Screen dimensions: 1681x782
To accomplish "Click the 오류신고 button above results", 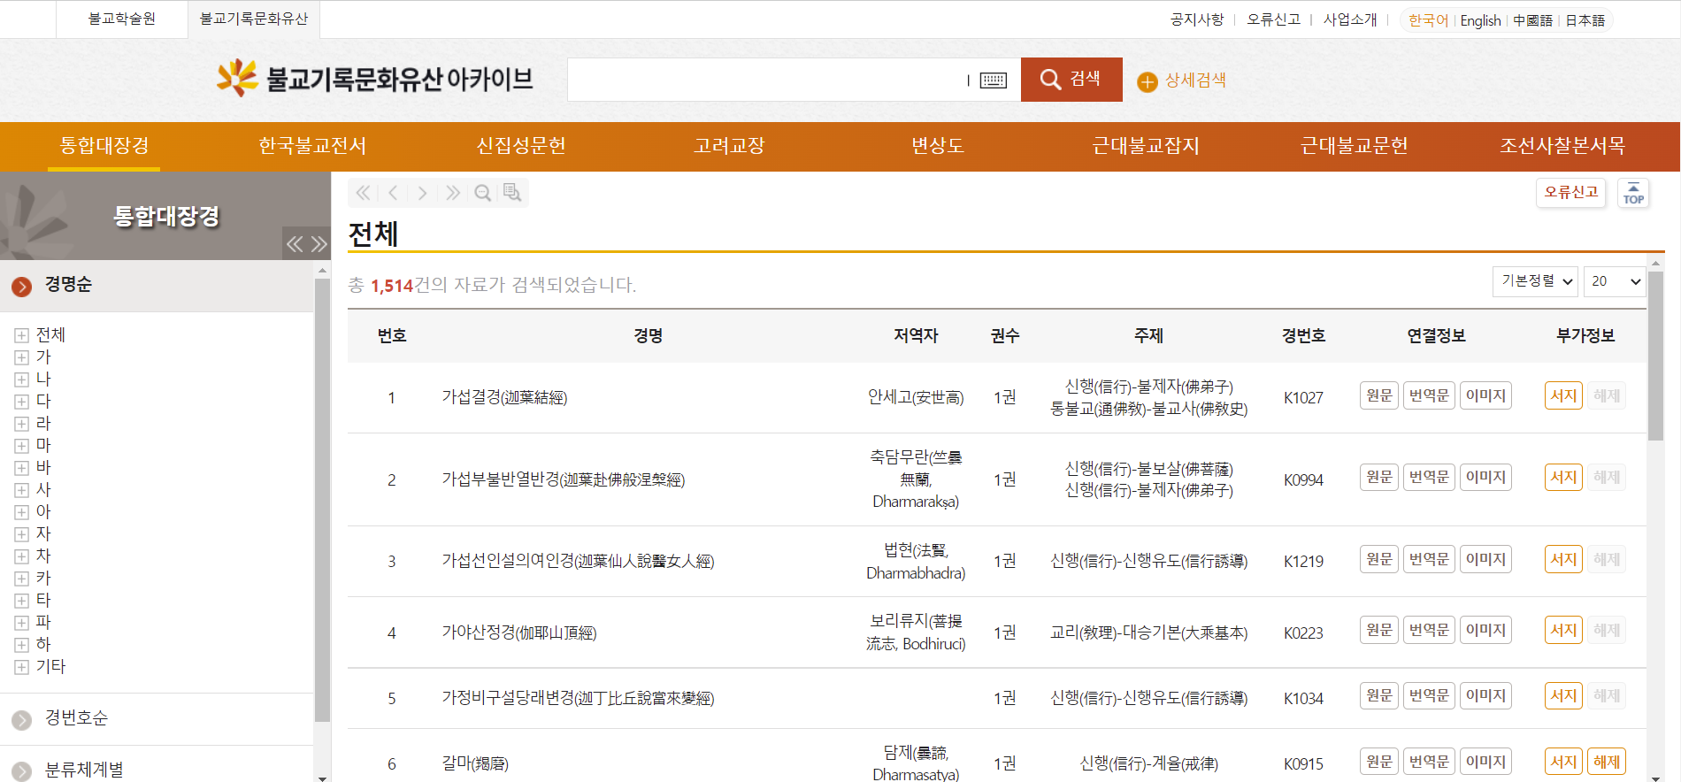I will 1570,192.
